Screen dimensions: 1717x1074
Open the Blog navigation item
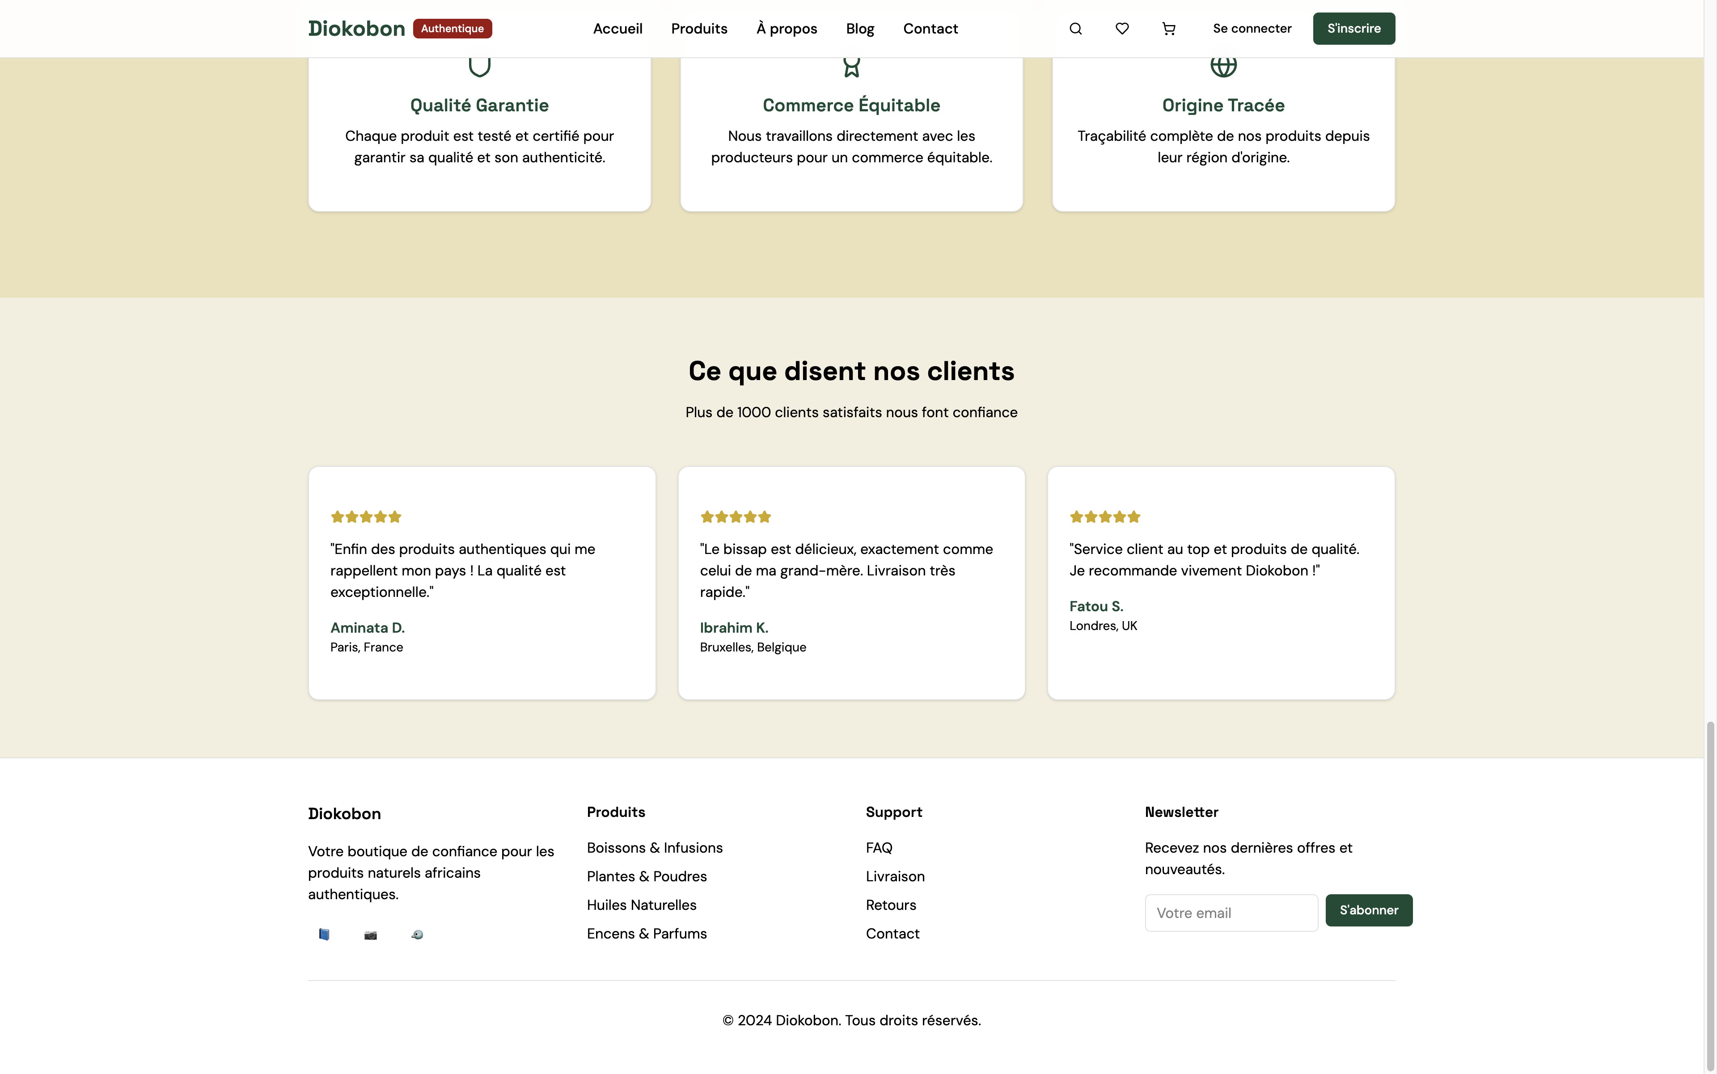pos(859,29)
